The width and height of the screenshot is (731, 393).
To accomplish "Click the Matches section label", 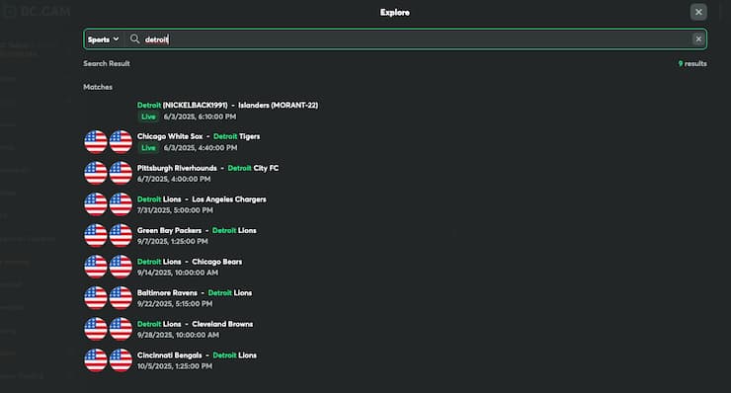I will [98, 87].
